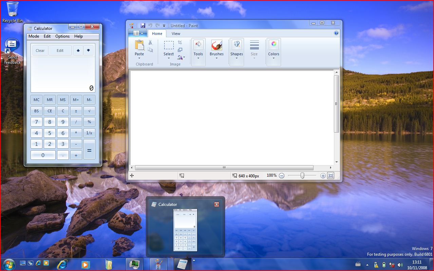Screen dimensions: 434x271
Task: Click the dashed Select rectangle icon in Paint
Action: pos(169,45)
